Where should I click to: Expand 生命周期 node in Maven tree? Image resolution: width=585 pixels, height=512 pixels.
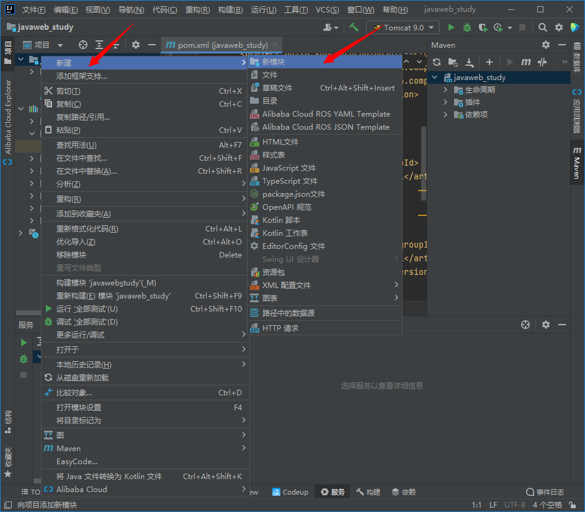pos(445,89)
